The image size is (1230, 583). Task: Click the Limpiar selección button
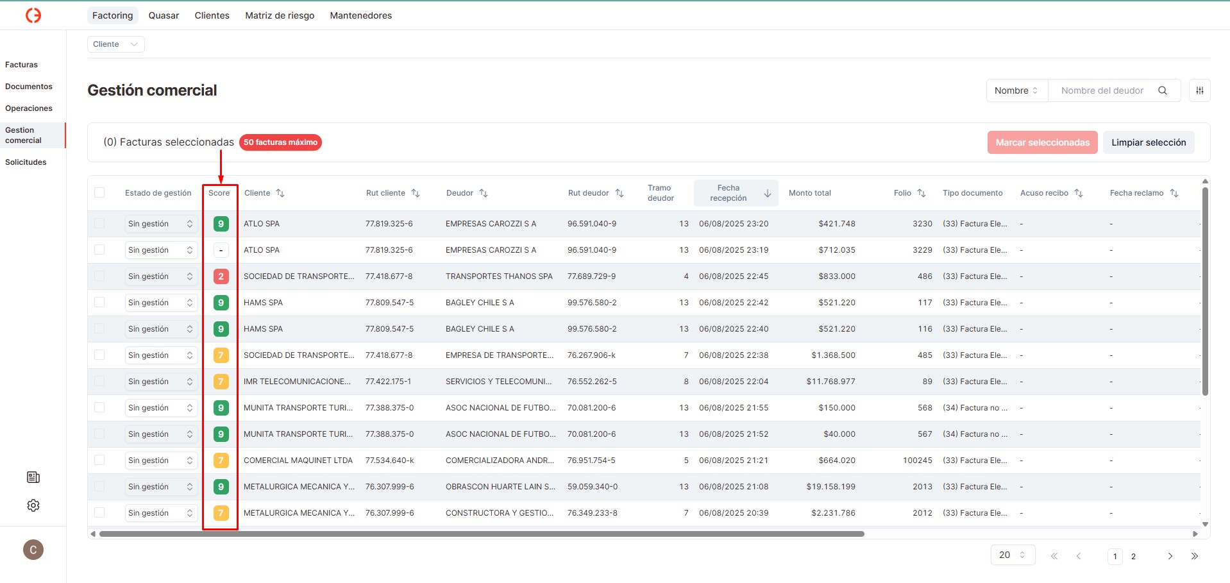(x=1148, y=142)
